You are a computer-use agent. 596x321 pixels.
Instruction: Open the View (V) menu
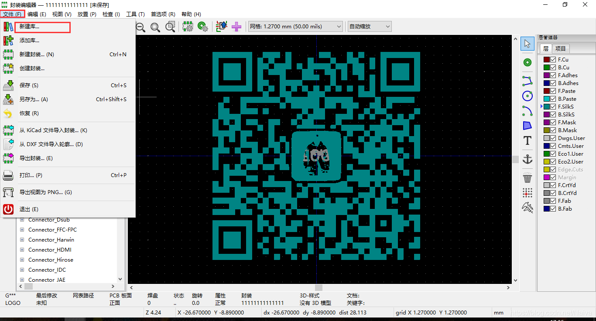(x=62, y=14)
